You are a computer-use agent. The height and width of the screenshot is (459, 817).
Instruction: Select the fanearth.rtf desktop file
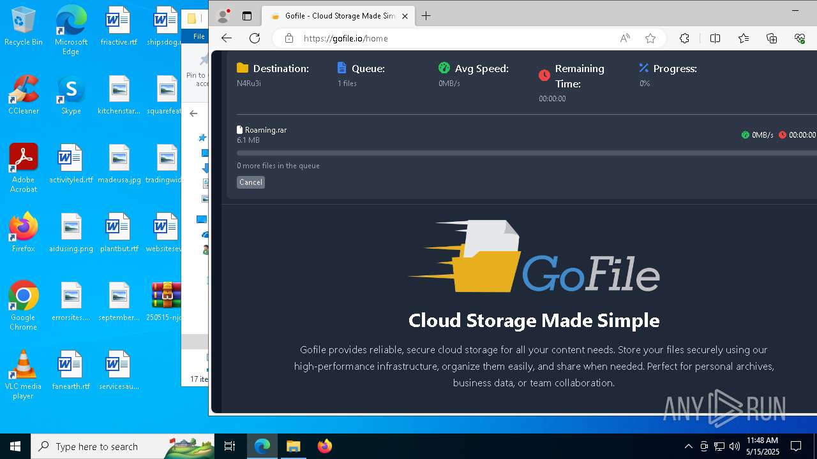(71, 370)
